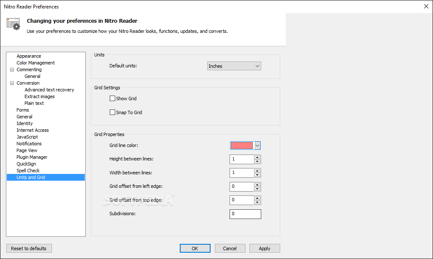Open Extract images settings
Image resolution: width=433 pixels, height=259 pixels.
tap(40, 96)
